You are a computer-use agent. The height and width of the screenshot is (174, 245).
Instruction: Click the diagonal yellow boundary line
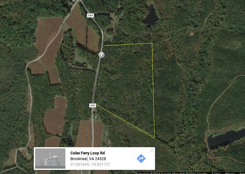126,121
